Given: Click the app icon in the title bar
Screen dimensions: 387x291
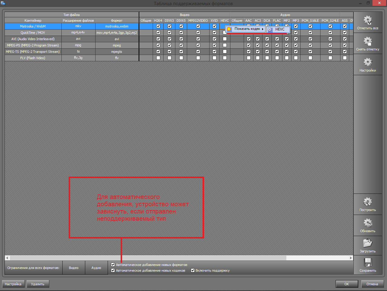Looking at the screenshot, I should (3, 3).
